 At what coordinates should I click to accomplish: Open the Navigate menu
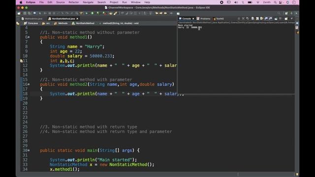click(x=88, y=2)
